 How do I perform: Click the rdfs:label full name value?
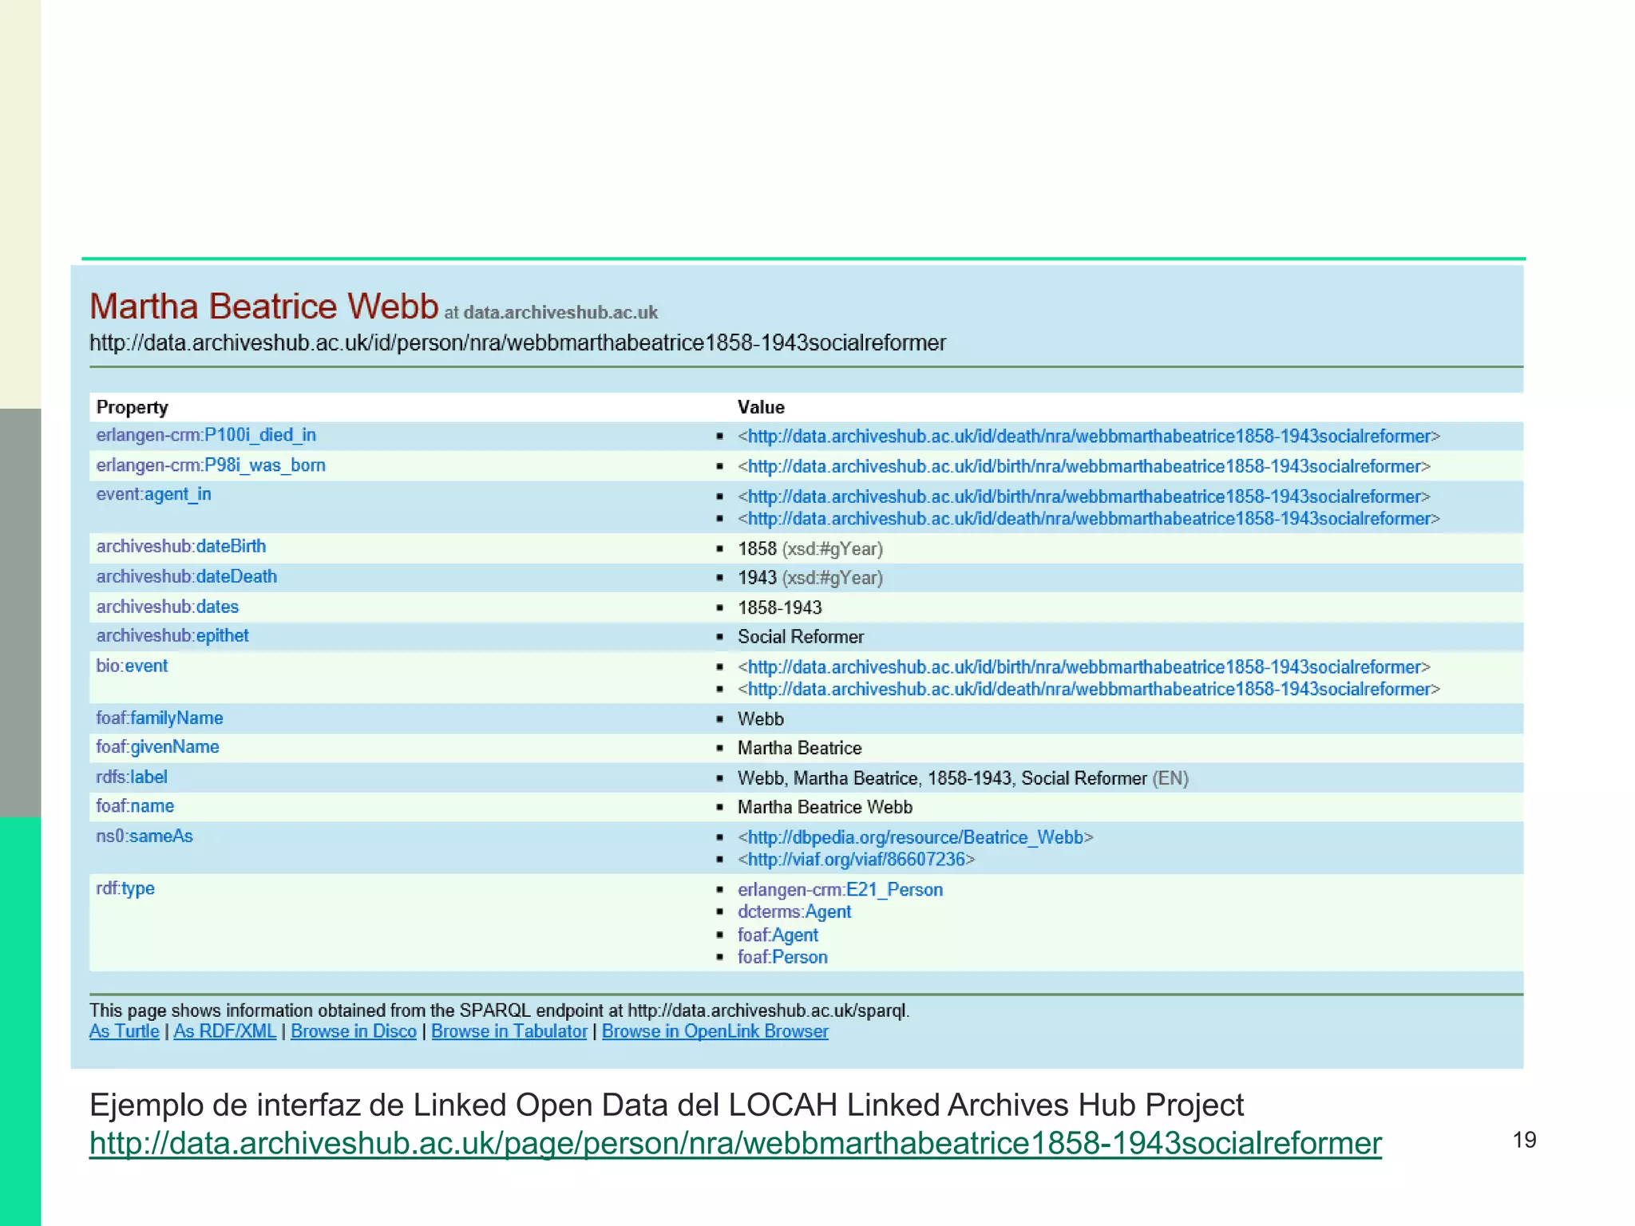(x=963, y=778)
